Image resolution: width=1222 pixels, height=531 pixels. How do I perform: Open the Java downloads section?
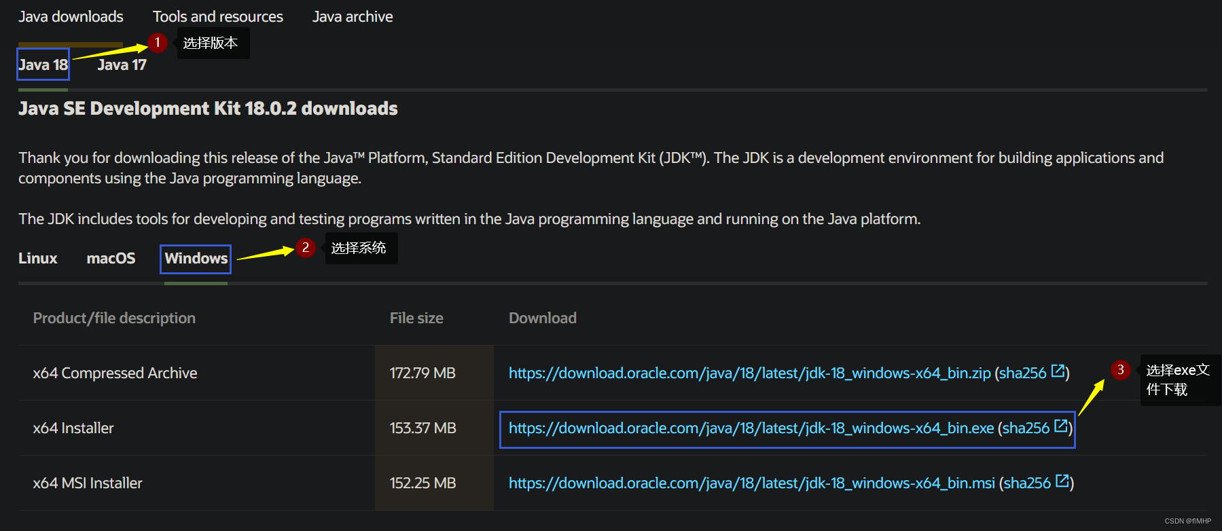[x=71, y=16]
